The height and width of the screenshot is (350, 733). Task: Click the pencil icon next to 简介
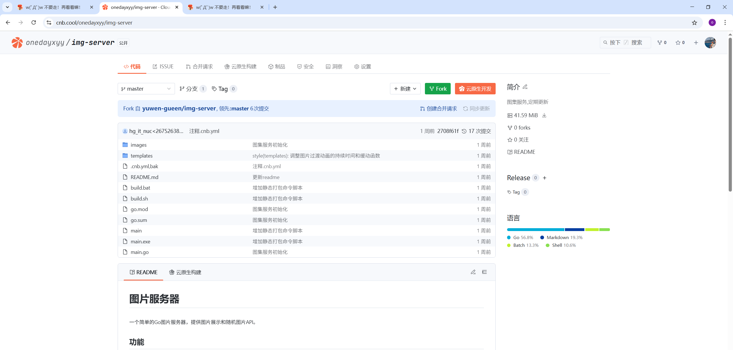(x=525, y=87)
